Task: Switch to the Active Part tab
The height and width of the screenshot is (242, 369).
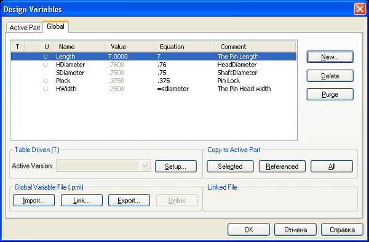Action: pos(25,28)
